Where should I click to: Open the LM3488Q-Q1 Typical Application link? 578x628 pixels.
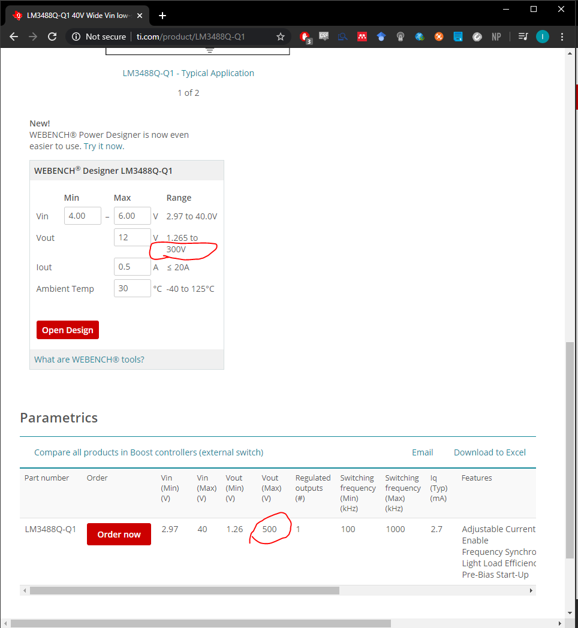click(188, 73)
